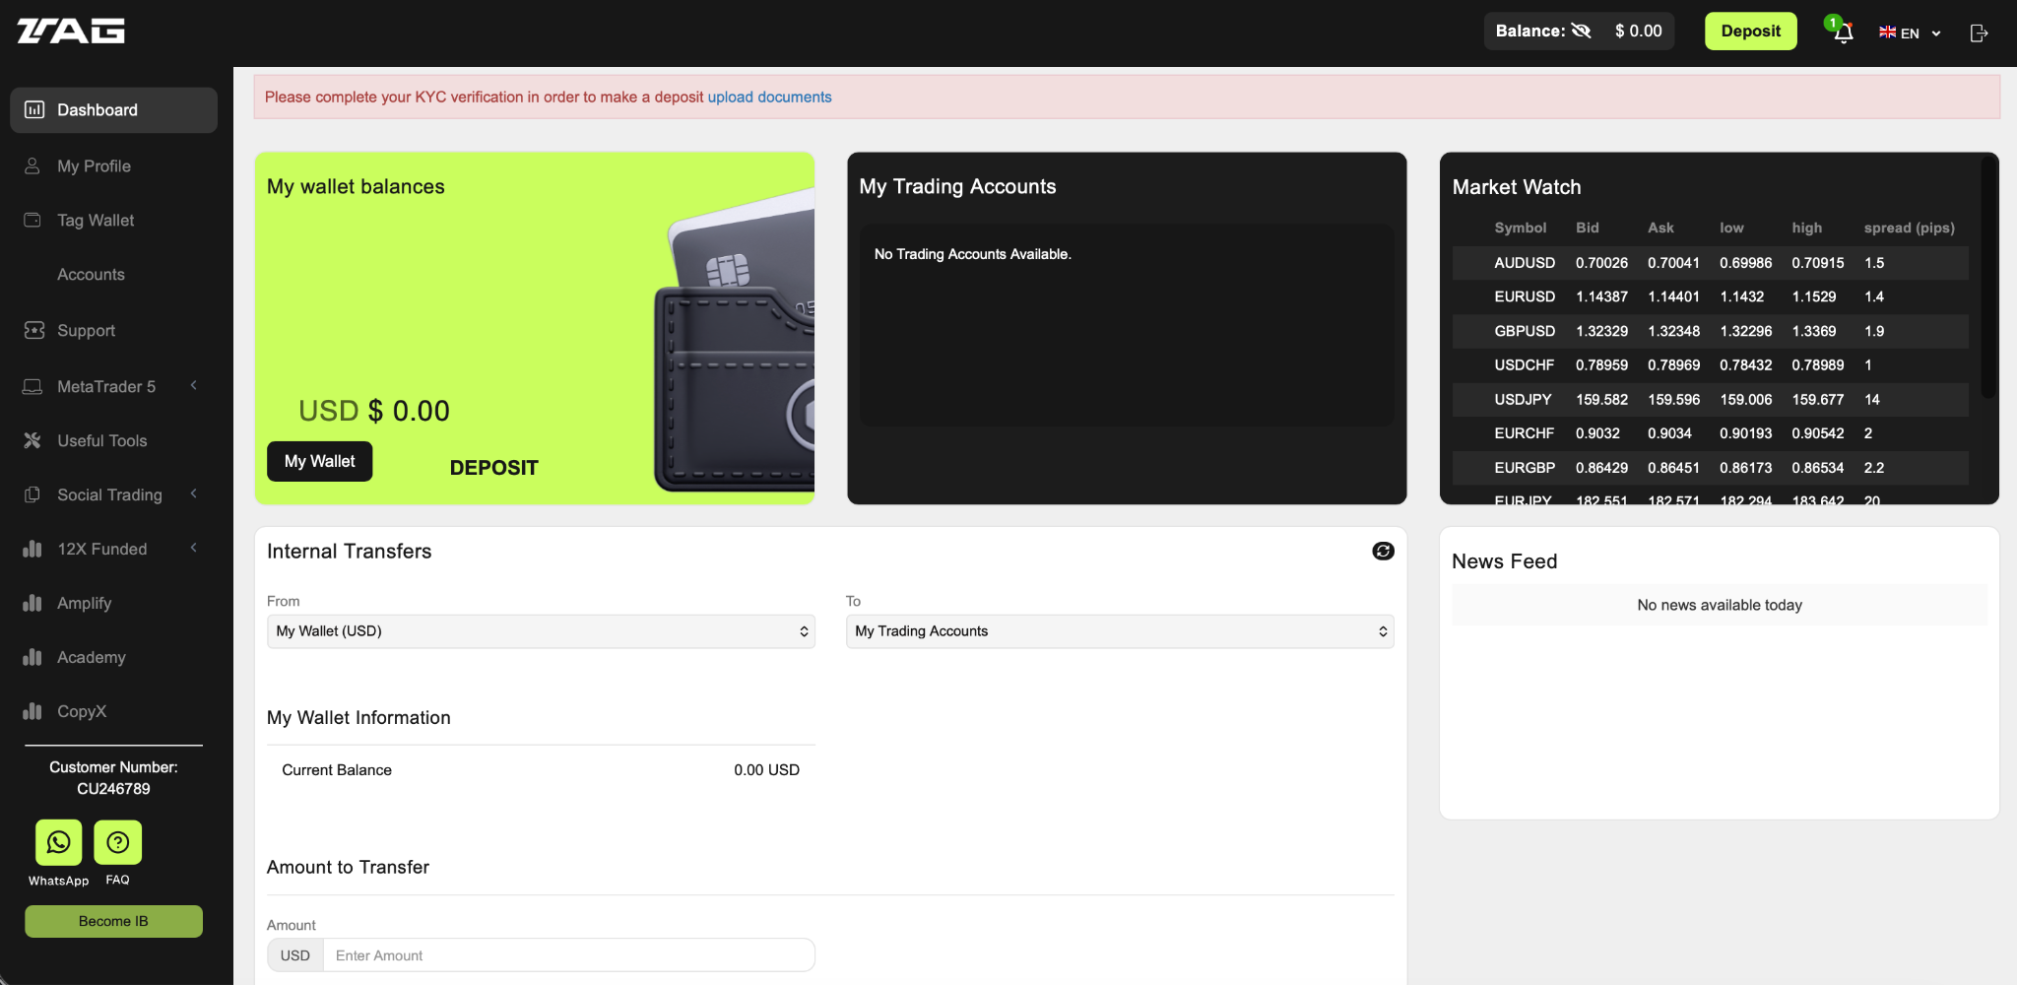Click the Support ticket icon

point(34,330)
